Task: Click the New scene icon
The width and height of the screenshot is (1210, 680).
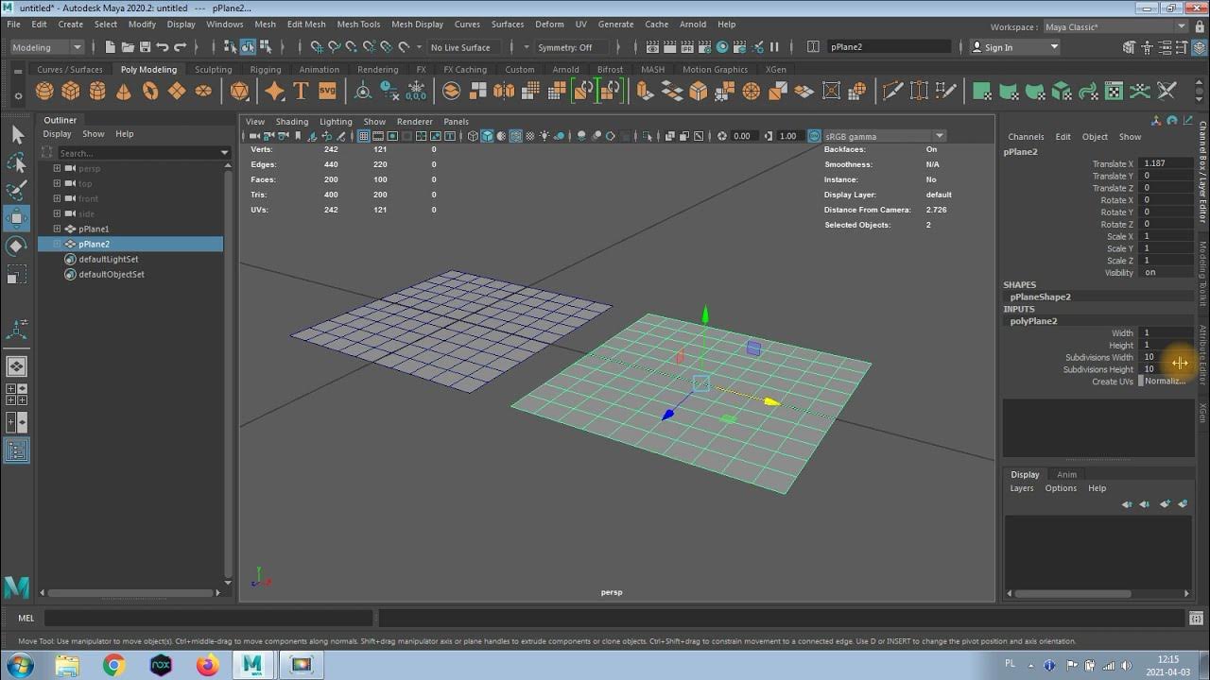Action: pos(111,46)
